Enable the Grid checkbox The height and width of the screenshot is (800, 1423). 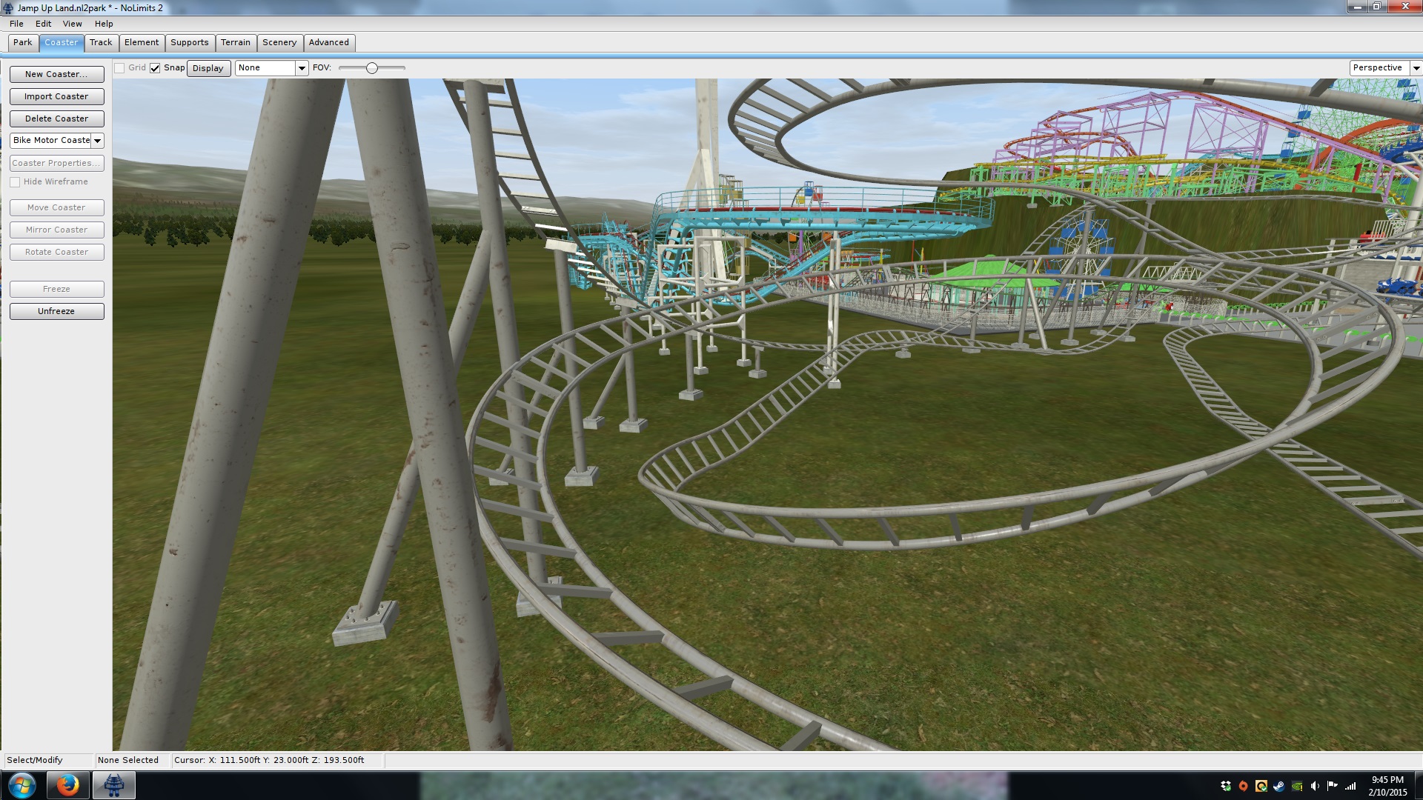[x=119, y=68]
